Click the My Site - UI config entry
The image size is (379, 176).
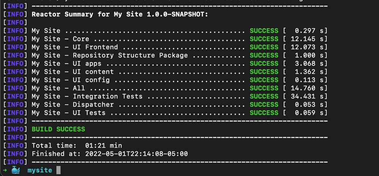pyautogui.click(x=71, y=80)
